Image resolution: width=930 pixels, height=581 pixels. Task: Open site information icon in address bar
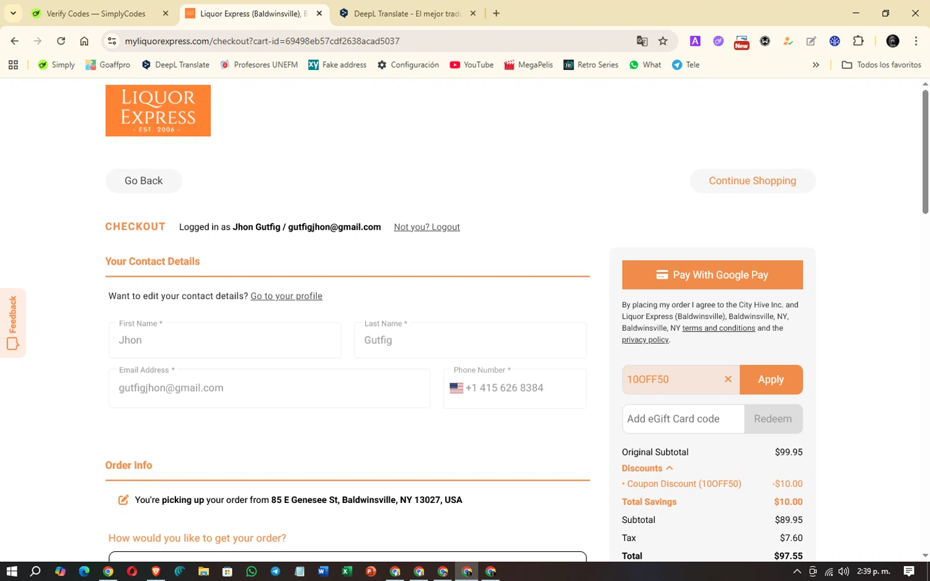(x=112, y=41)
